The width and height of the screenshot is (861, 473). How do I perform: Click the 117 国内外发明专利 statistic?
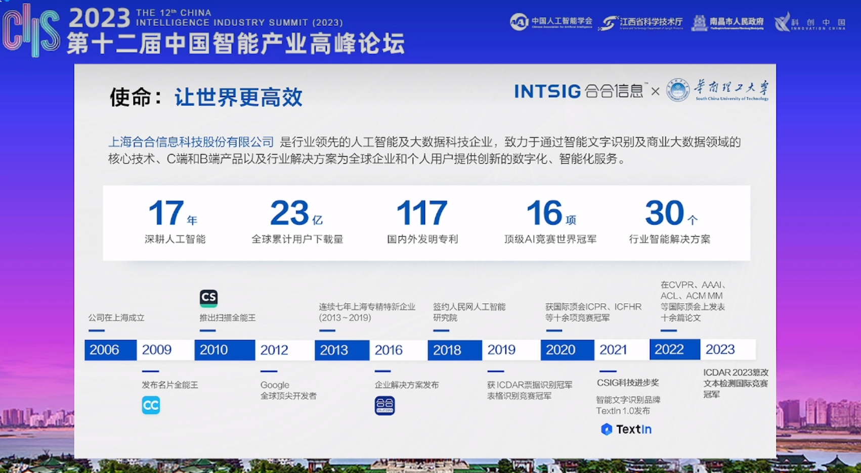[422, 221]
